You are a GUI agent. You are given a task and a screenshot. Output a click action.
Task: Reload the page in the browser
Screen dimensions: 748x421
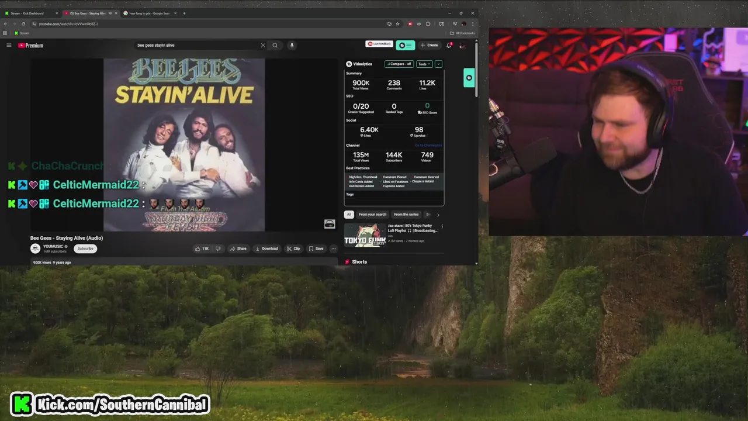point(23,24)
